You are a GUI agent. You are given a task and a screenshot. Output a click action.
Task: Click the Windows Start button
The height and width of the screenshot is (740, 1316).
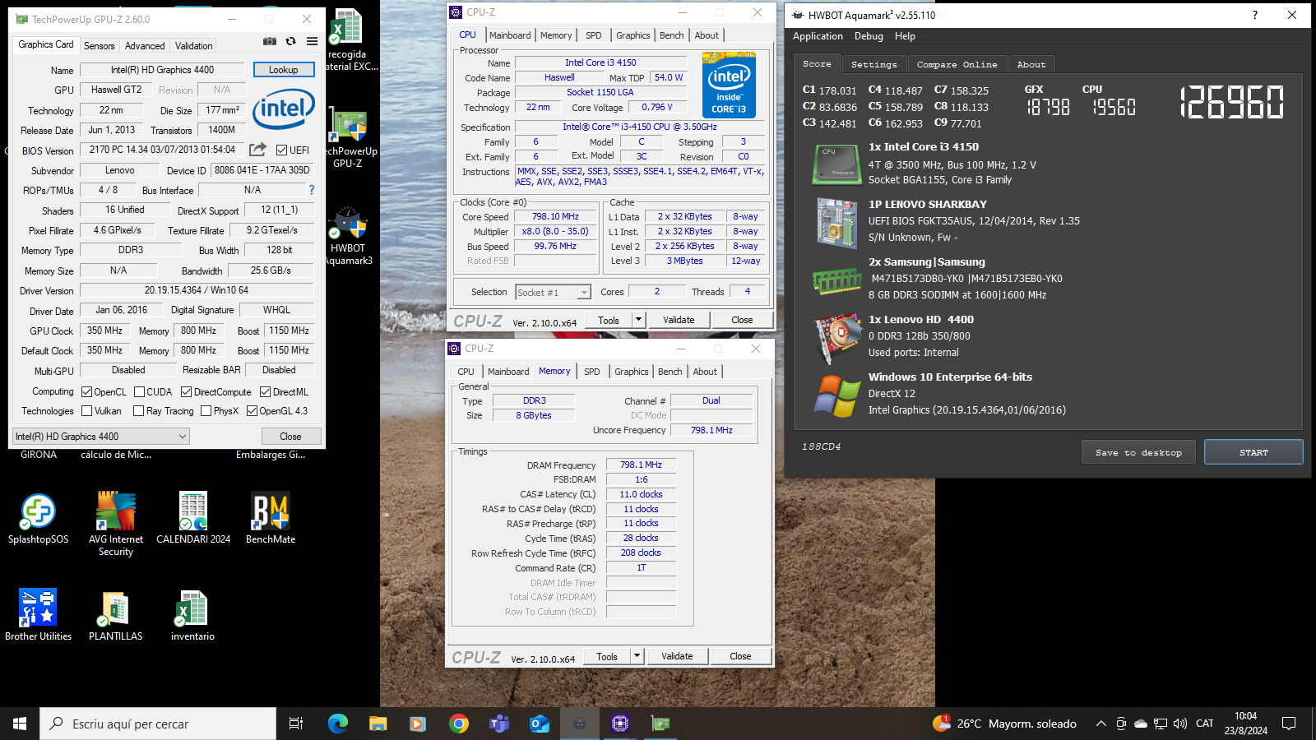pyautogui.click(x=20, y=724)
